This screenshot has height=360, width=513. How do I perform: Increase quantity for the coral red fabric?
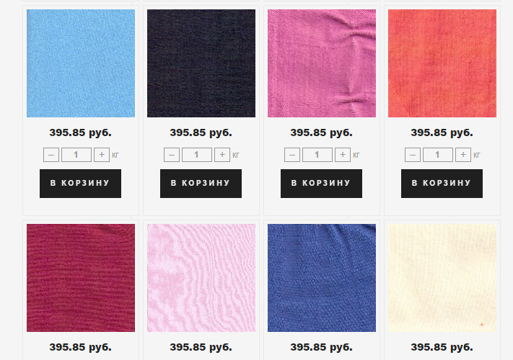click(x=463, y=155)
